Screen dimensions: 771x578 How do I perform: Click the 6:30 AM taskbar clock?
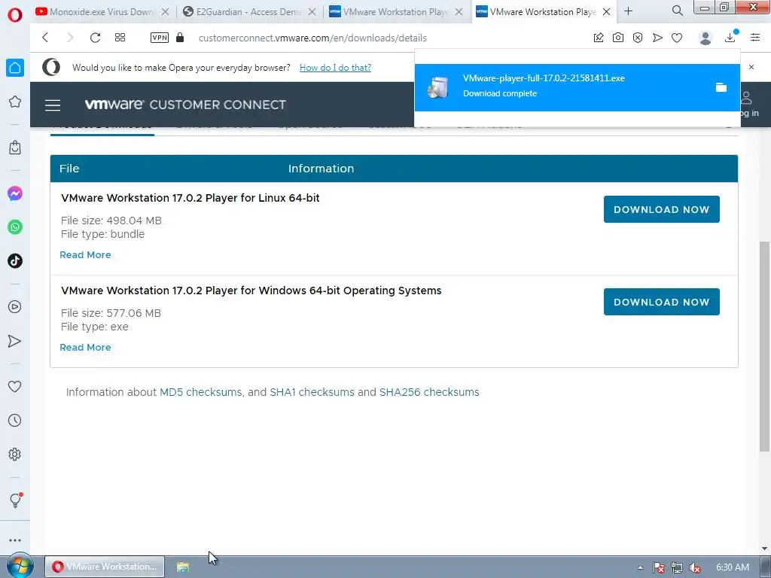[x=732, y=567]
